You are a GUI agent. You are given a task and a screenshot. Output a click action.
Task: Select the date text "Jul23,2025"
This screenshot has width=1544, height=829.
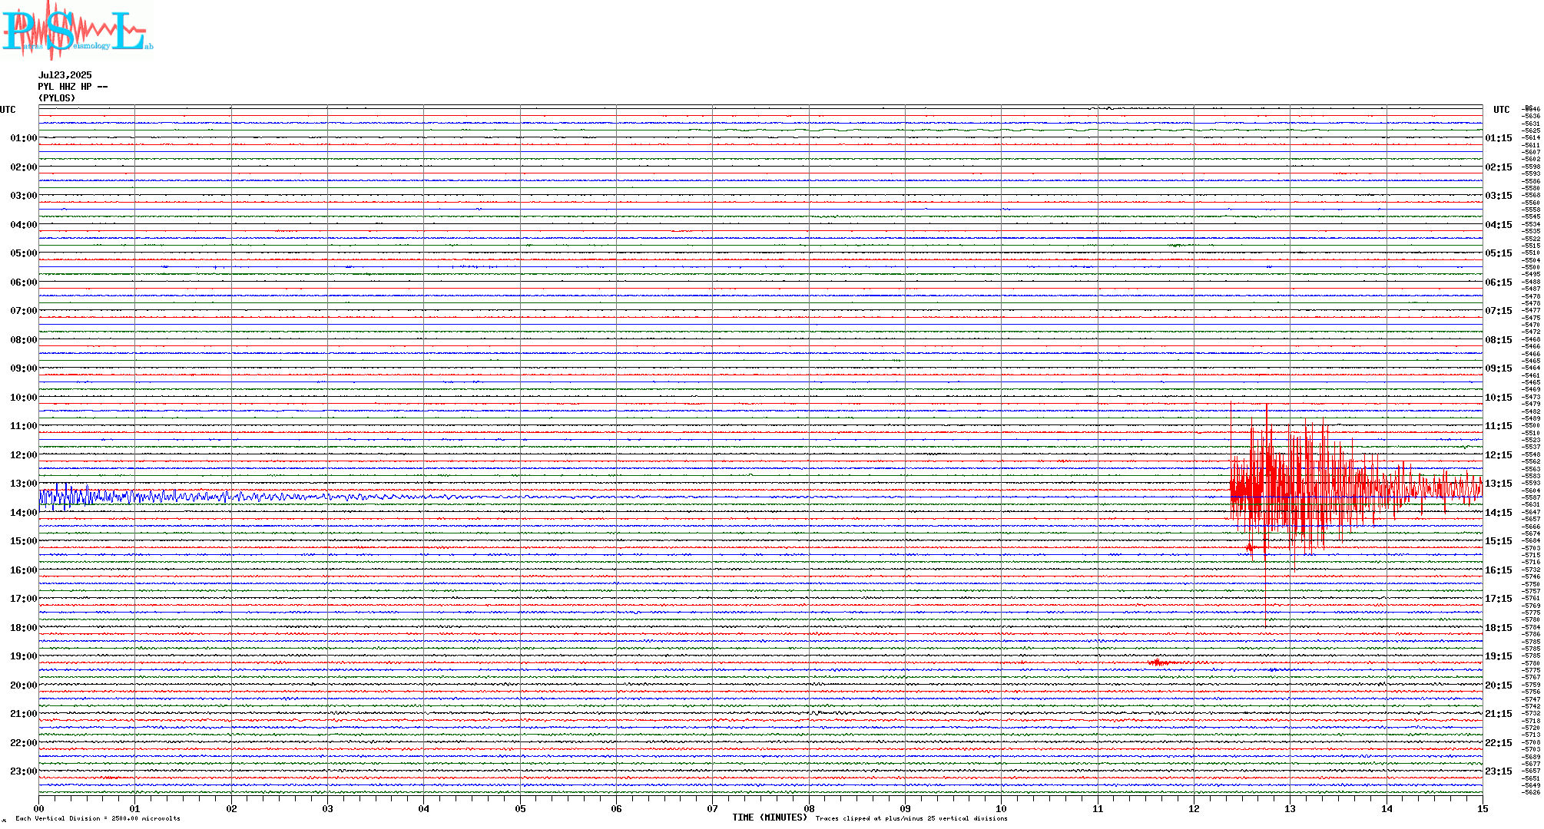[65, 75]
